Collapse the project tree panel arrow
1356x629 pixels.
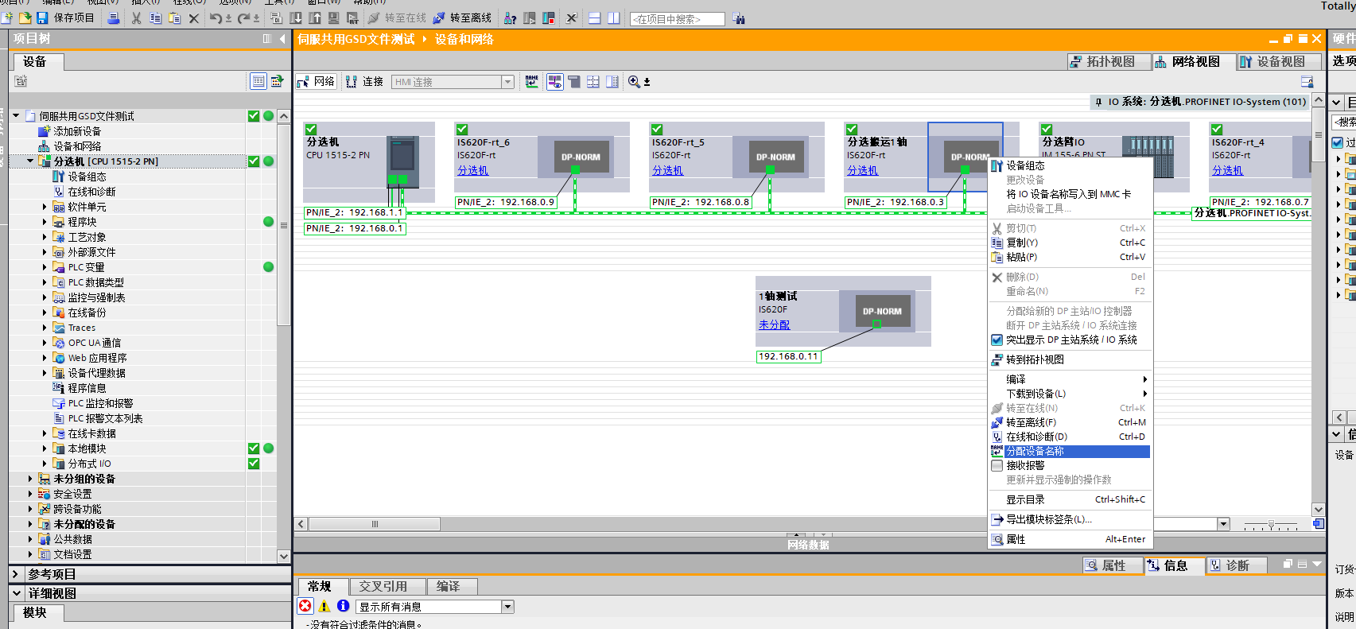(x=282, y=38)
